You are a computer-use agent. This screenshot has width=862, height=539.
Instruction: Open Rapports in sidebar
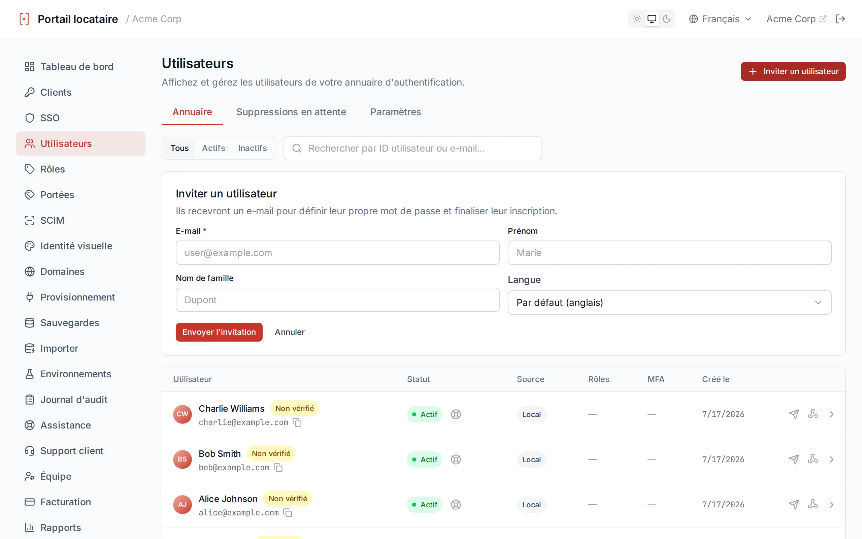[81, 528]
